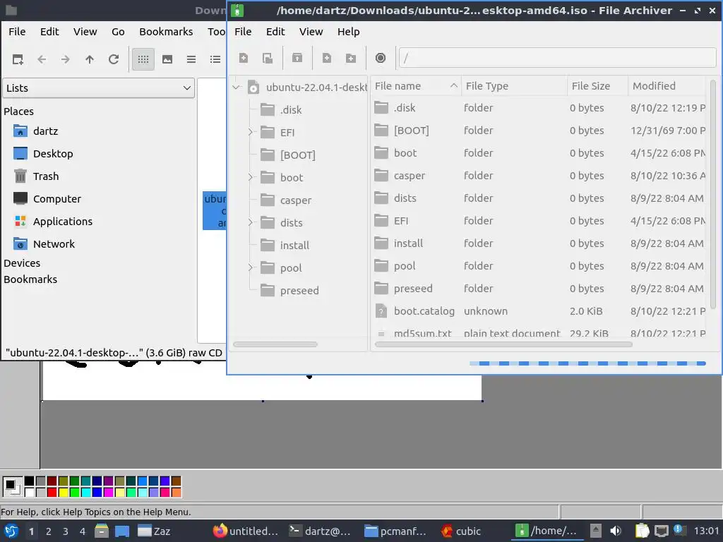This screenshot has height=542, width=723.
Task: Switch to workspace 1
Action: click(x=31, y=531)
